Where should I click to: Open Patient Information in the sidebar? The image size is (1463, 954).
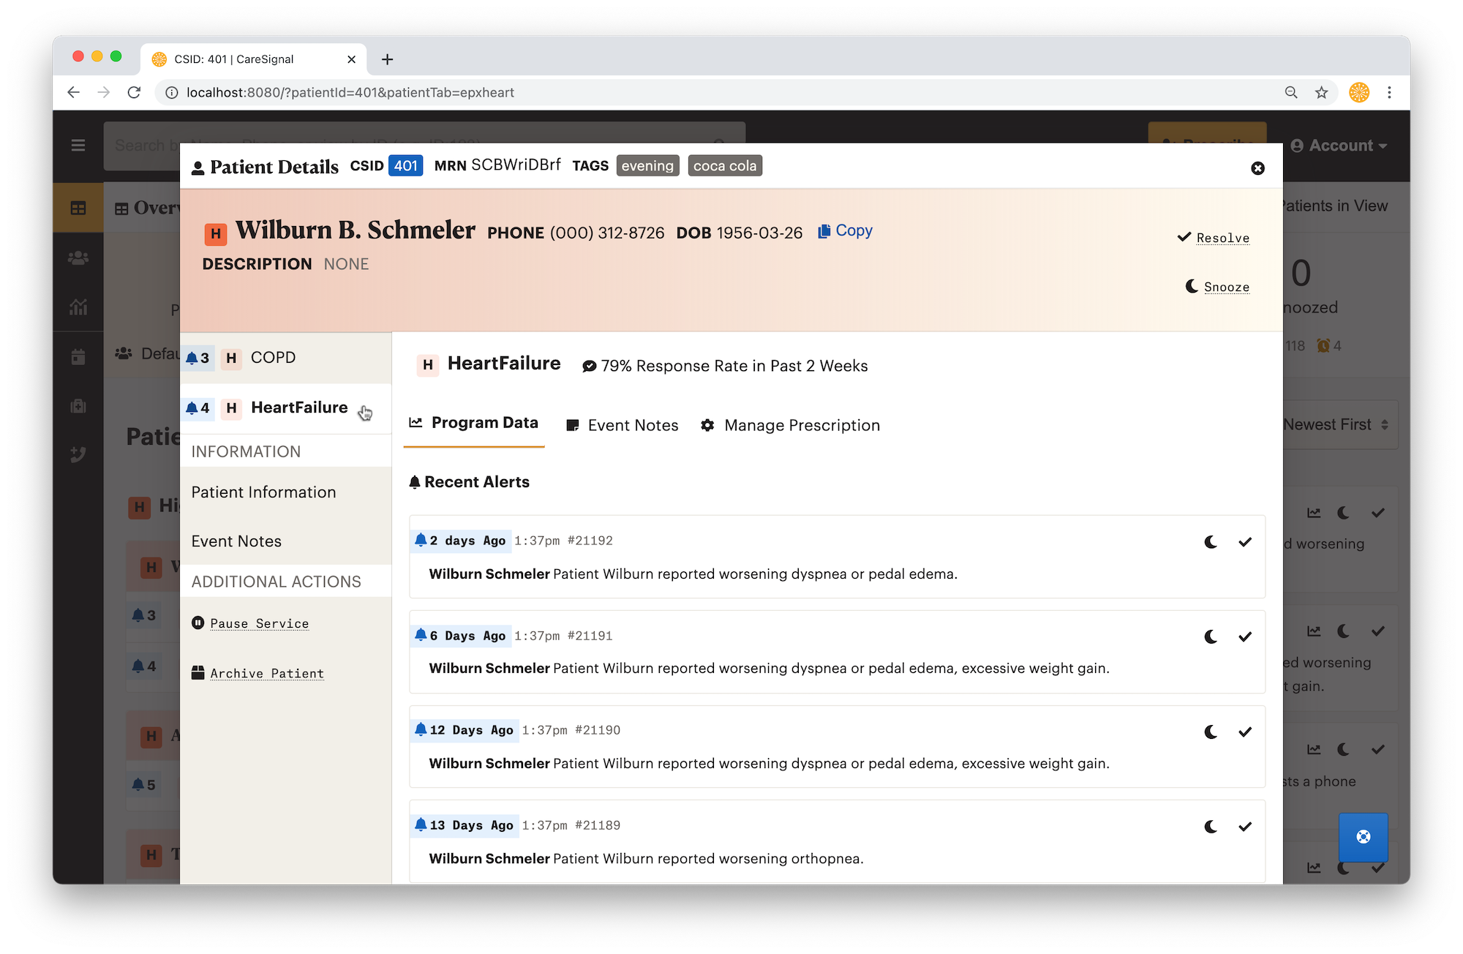tap(263, 492)
